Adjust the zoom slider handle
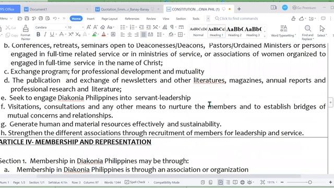This screenshot has height=188, width=334. (310, 182)
